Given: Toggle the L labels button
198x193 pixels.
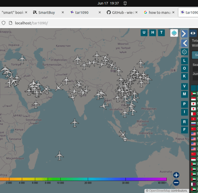Looking at the screenshot, I should (x=184, y=61).
